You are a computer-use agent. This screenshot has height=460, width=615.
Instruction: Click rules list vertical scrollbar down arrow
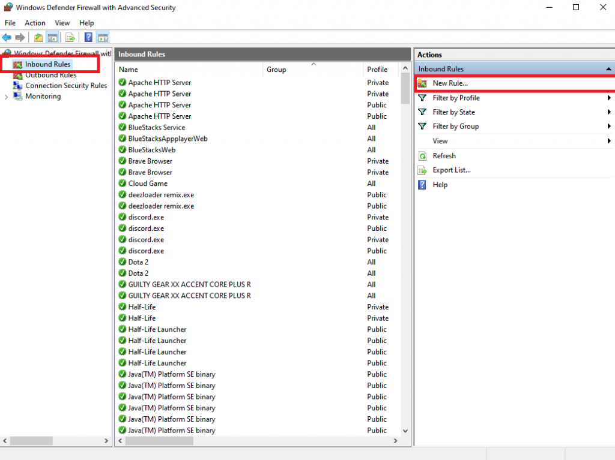coord(405,431)
